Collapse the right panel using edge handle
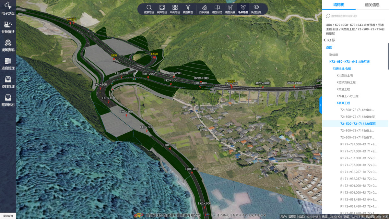This screenshot has width=389, height=219. (321, 105)
